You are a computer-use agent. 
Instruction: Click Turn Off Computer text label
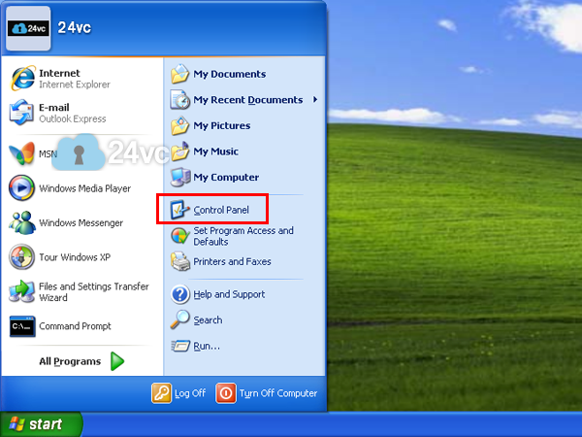click(278, 393)
